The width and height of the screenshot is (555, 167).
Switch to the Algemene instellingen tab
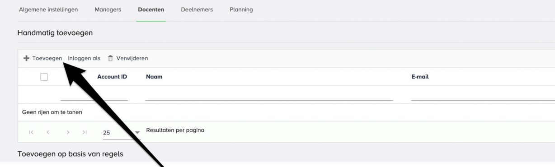point(48,10)
